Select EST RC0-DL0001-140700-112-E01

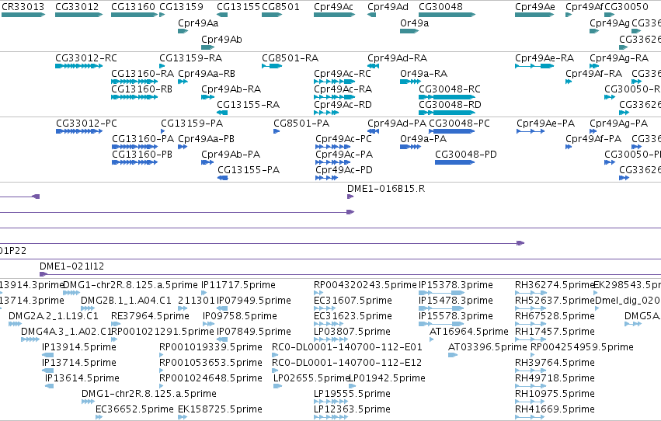pyautogui.click(x=347, y=347)
